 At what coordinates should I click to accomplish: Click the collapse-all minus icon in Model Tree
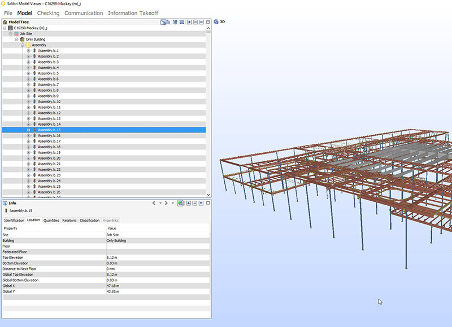195,22
